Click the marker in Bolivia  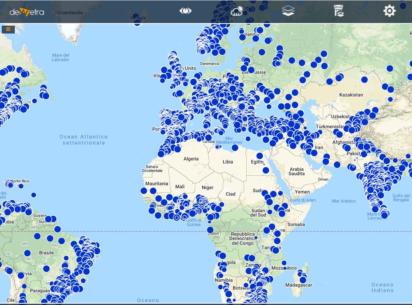pyautogui.click(x=20, y=275)
